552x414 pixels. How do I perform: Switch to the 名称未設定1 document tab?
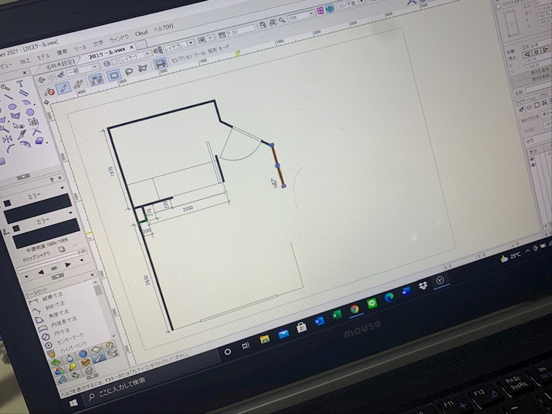click(60, 65)
